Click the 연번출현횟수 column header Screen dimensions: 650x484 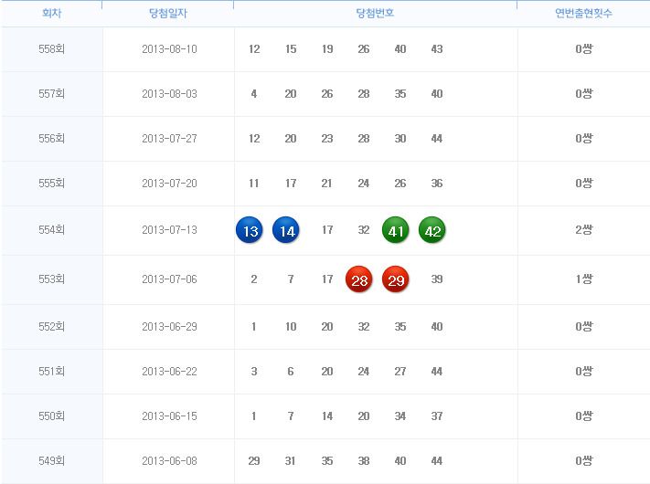(x=583, y=14)
